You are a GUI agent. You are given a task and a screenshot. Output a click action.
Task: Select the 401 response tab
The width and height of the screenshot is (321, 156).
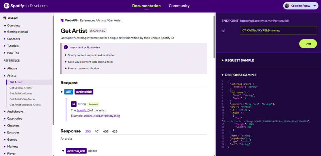pyautogui.click(x=97, y=132)
